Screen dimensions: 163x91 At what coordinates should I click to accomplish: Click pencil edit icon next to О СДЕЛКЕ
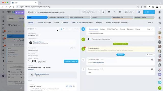click(35, 29)
